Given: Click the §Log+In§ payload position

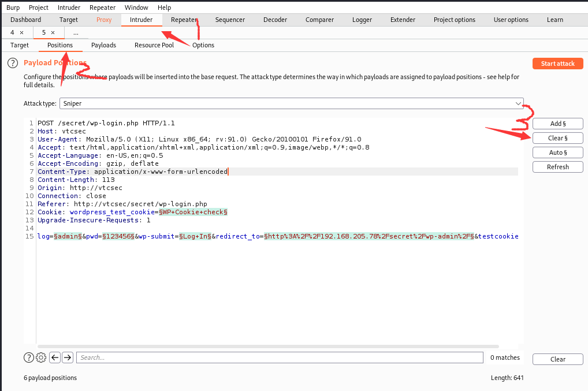Looking at the screenshot, I should pos(195,236).
